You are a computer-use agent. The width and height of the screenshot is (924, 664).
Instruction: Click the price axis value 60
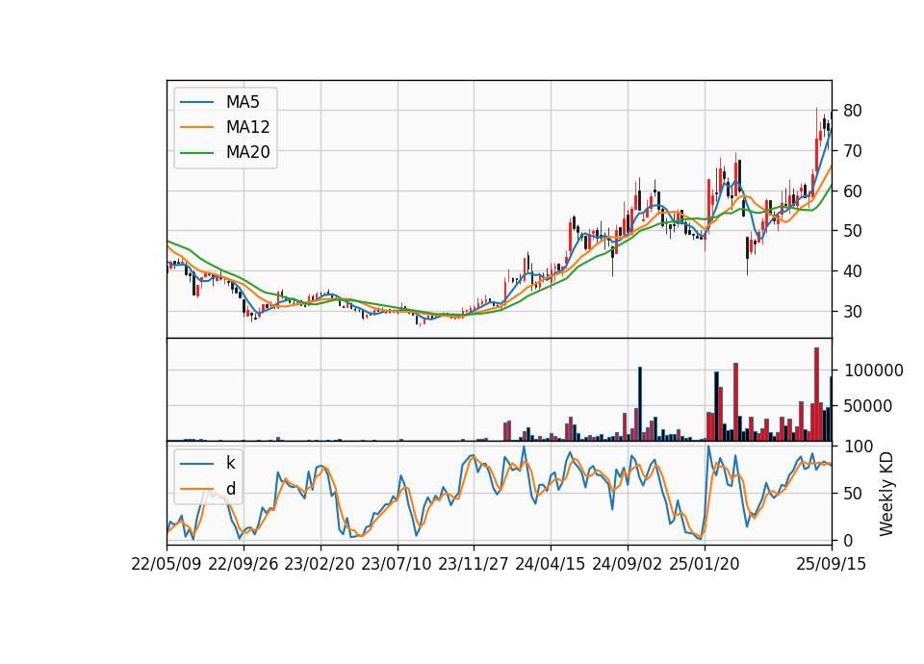[x=853, y=192]
